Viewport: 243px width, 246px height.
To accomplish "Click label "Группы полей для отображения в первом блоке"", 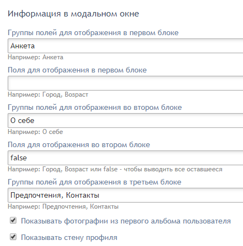I will pos(93,33).
